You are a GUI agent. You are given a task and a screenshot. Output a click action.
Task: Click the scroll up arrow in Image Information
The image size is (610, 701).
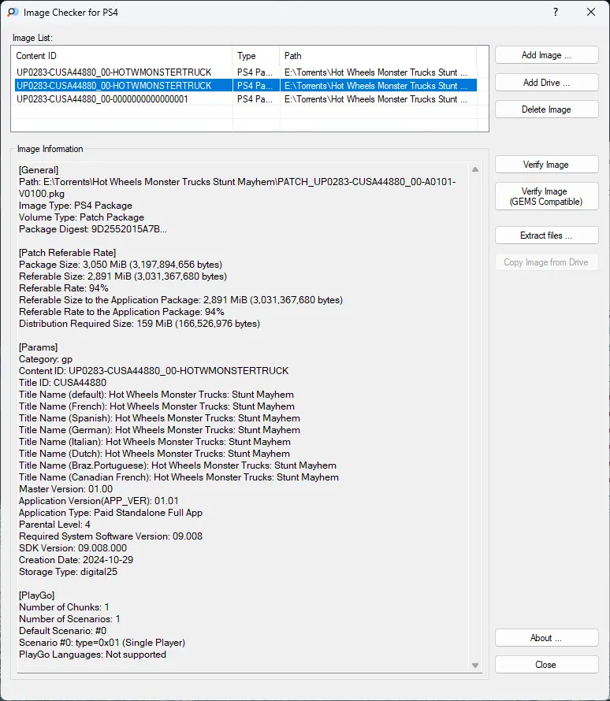tap(475, 169)
